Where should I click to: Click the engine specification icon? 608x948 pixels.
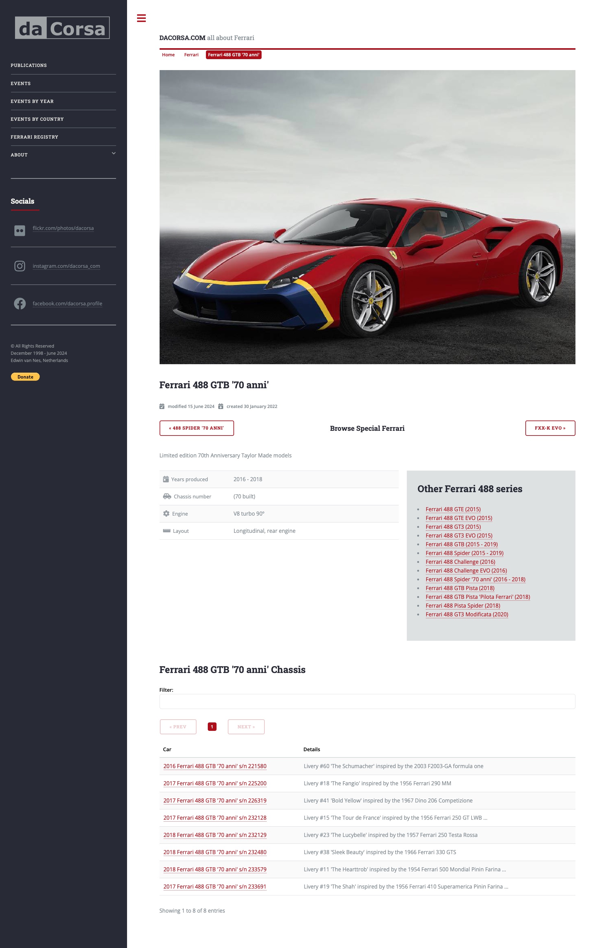[166, 514]
